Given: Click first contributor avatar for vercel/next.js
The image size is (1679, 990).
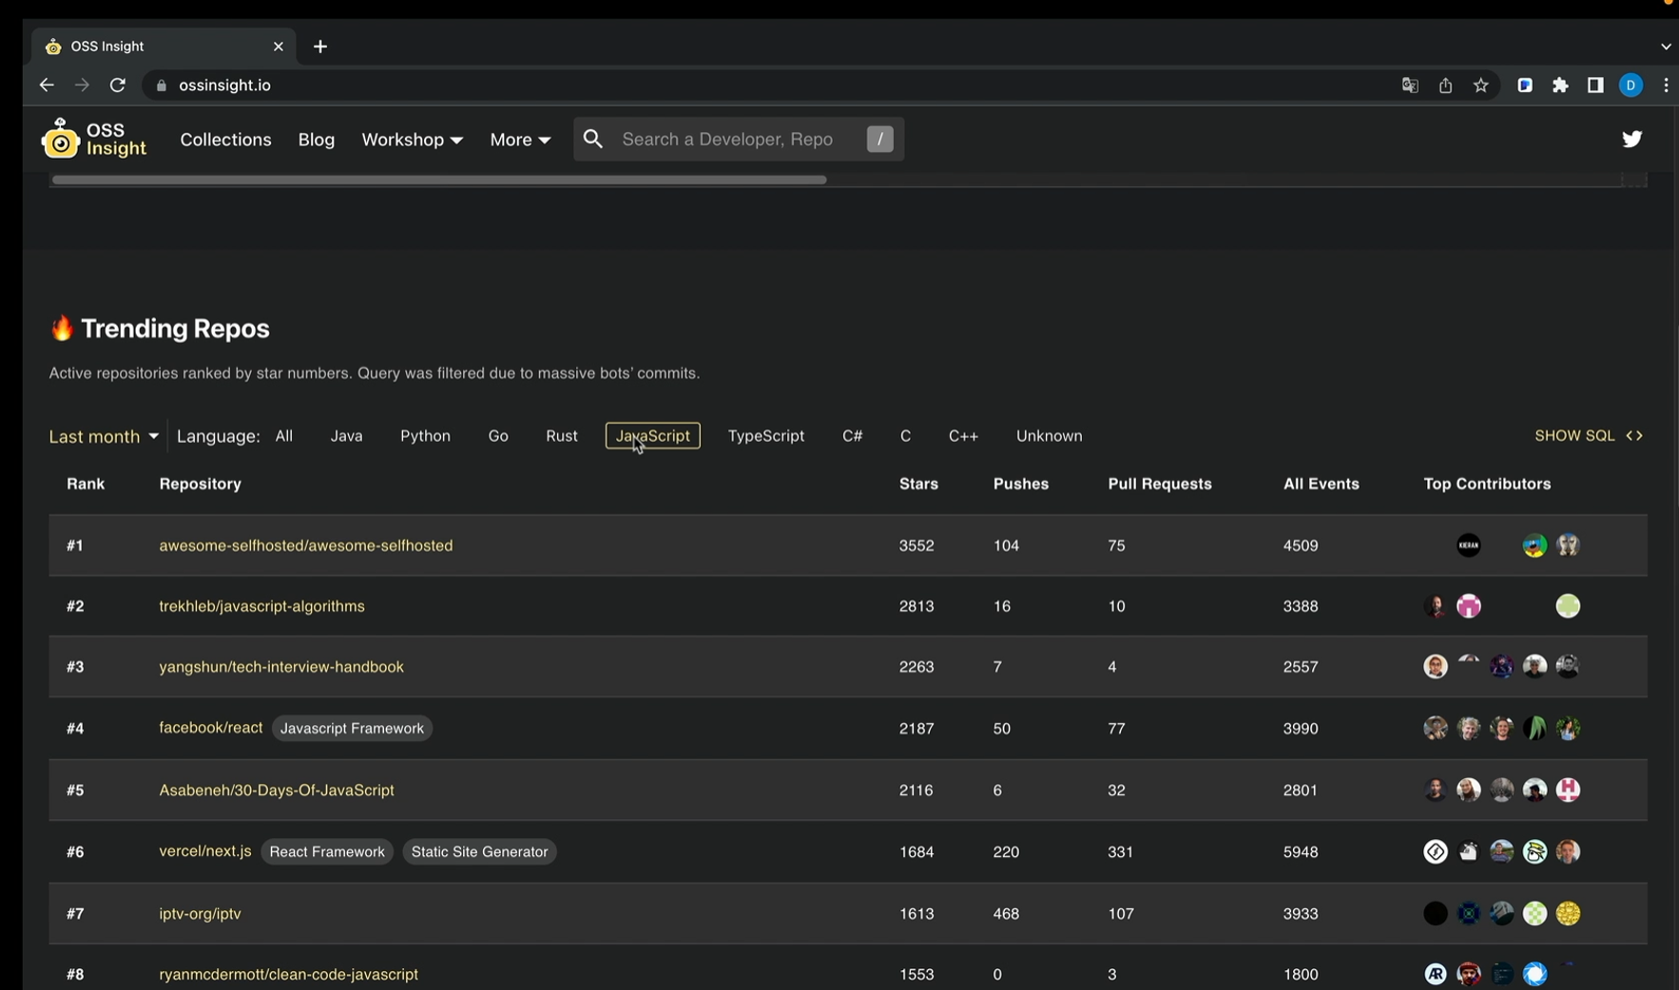Looking at the screenshot, I should pyautogui.click(x=1436, y=852).
